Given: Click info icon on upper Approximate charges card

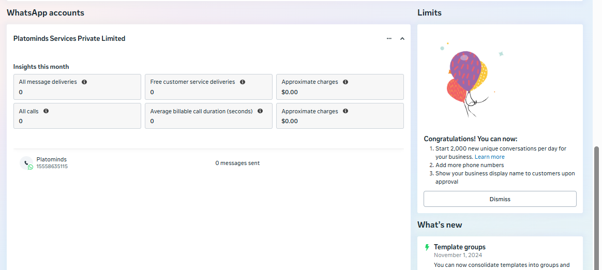Looking at the screenshot, I should tap(345, 82).
